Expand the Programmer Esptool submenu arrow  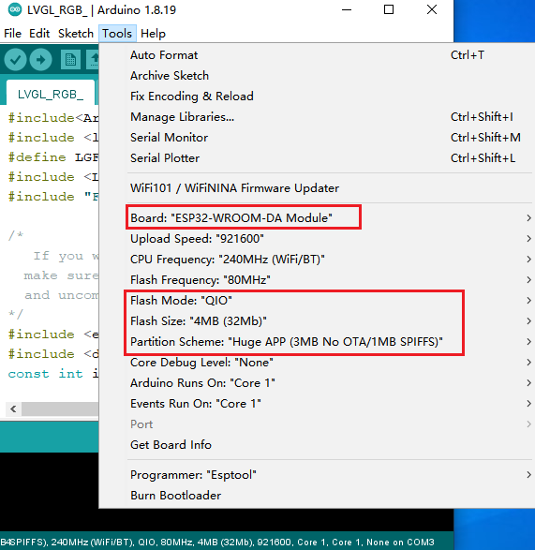pos(528,475)
